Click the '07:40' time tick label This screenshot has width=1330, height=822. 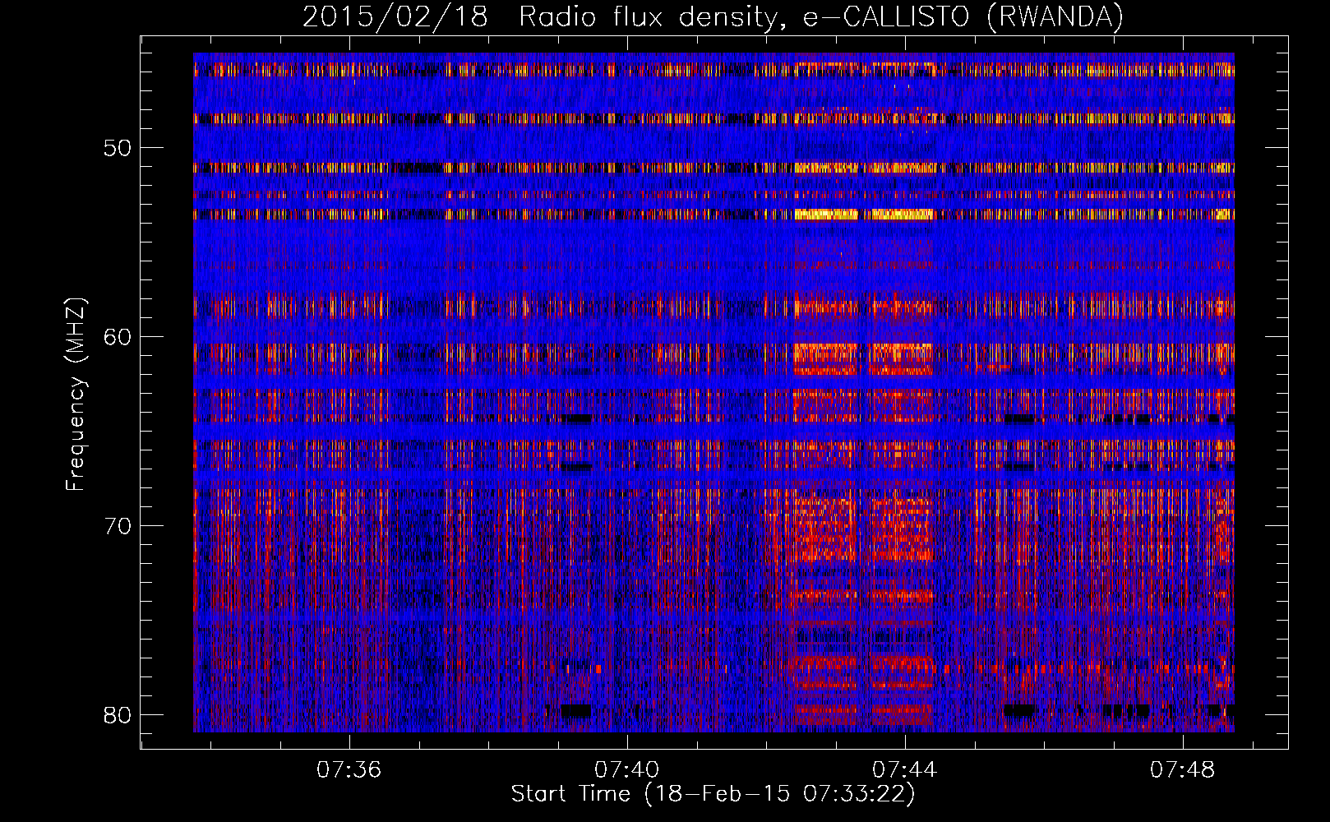point(627,770)
